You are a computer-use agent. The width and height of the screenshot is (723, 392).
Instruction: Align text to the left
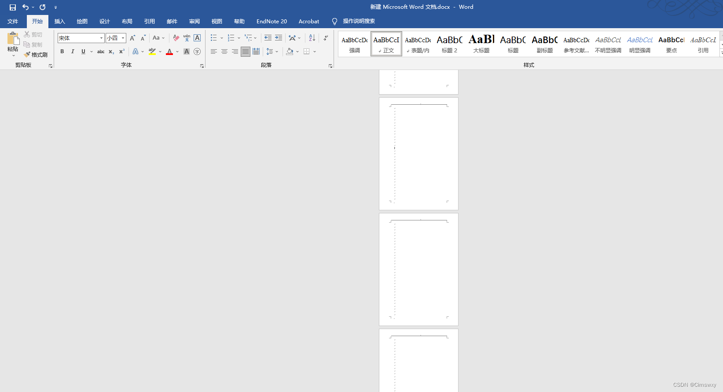214,51
